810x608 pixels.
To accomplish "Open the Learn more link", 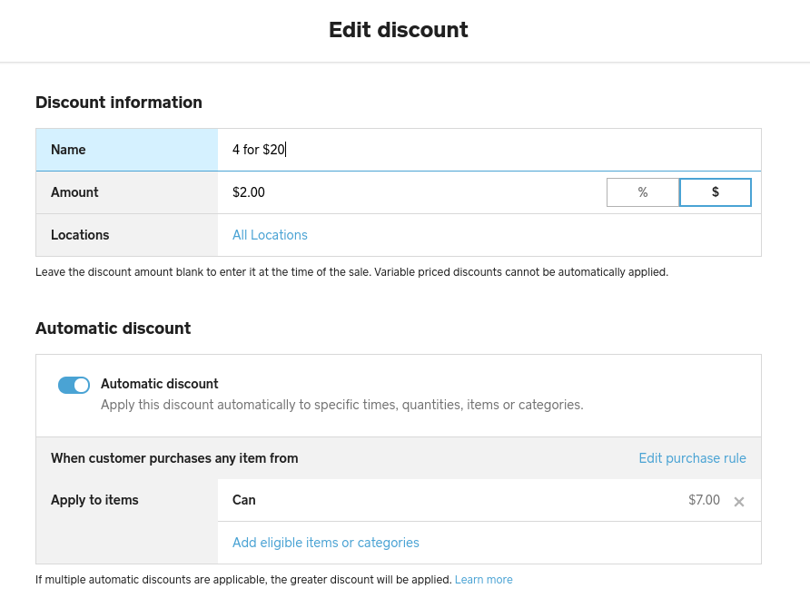I will coord(483,580).
